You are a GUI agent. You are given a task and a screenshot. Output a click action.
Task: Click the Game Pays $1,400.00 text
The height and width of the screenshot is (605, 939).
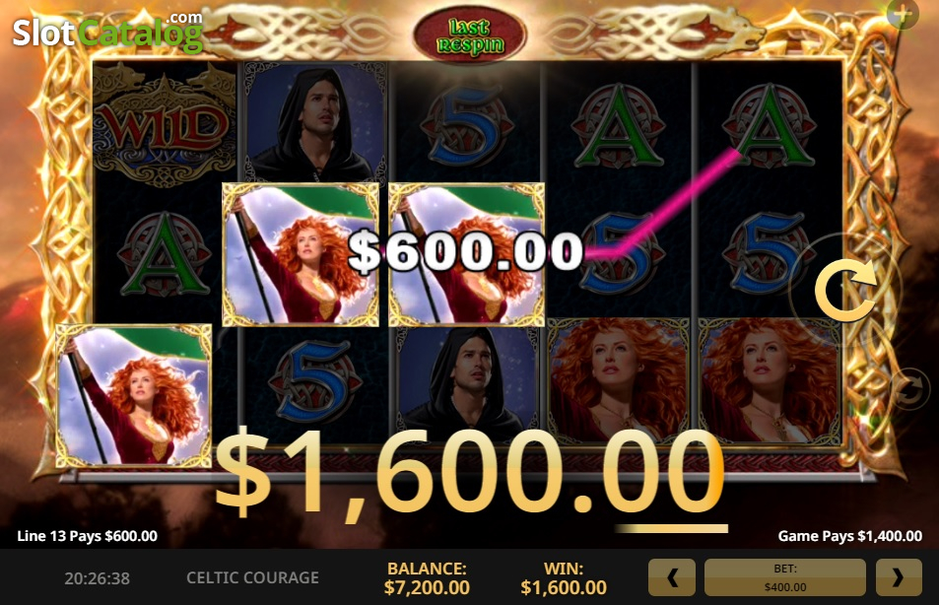point(849,536)
